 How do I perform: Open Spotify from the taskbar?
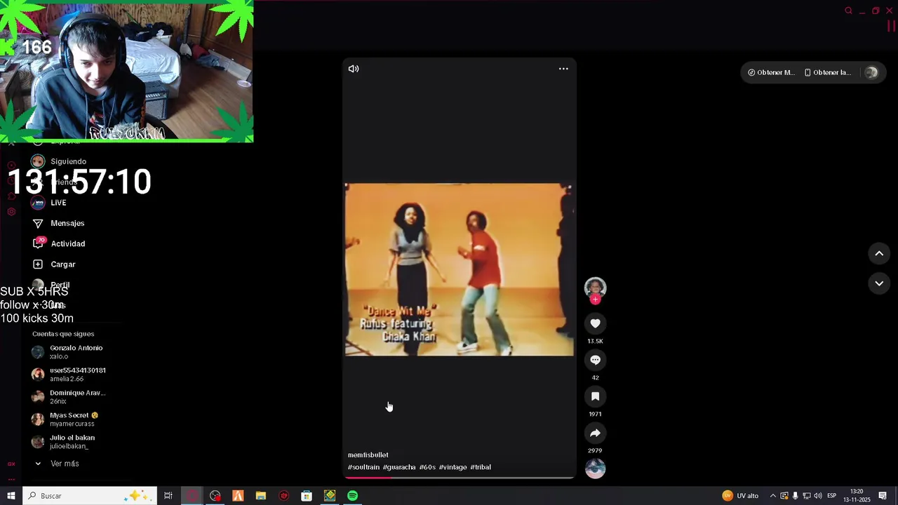click(353, 496)
